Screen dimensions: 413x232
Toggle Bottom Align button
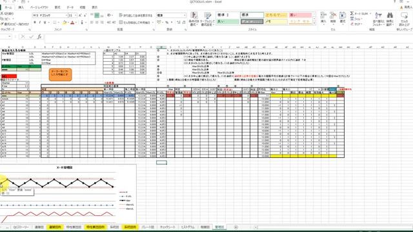[x=102, y=15]
